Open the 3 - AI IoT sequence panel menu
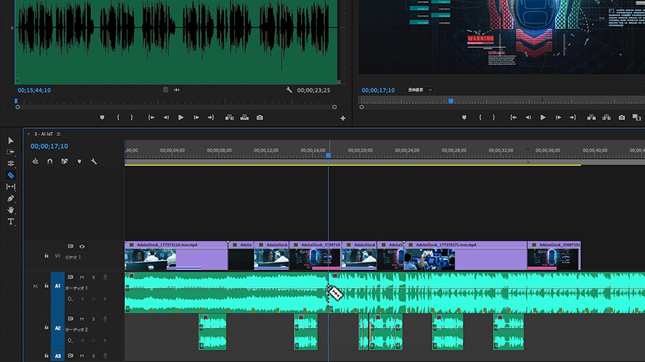 pos(59,134)
